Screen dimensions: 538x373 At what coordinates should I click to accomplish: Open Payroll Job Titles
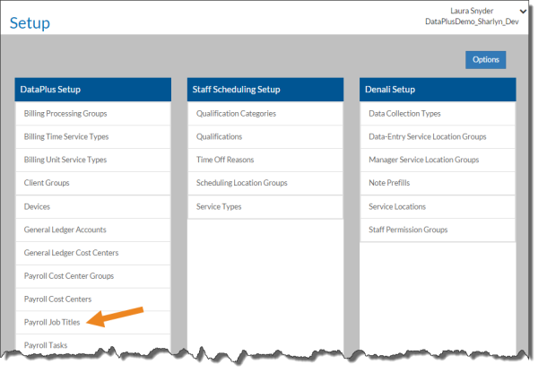click(52, 322)
